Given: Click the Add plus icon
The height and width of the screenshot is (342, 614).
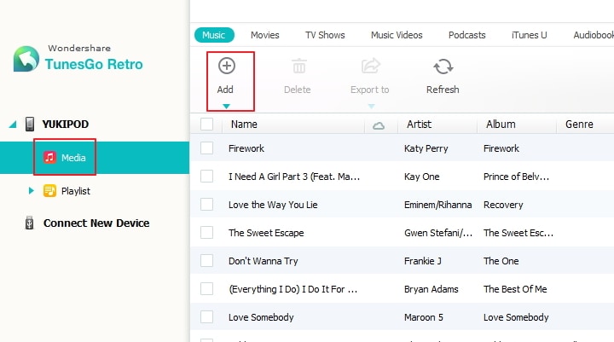Looking at the screenshot, I should [226, 66].
